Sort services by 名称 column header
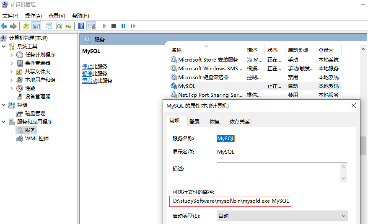Viewport: 368px width, 224px height. click(207, 50)
